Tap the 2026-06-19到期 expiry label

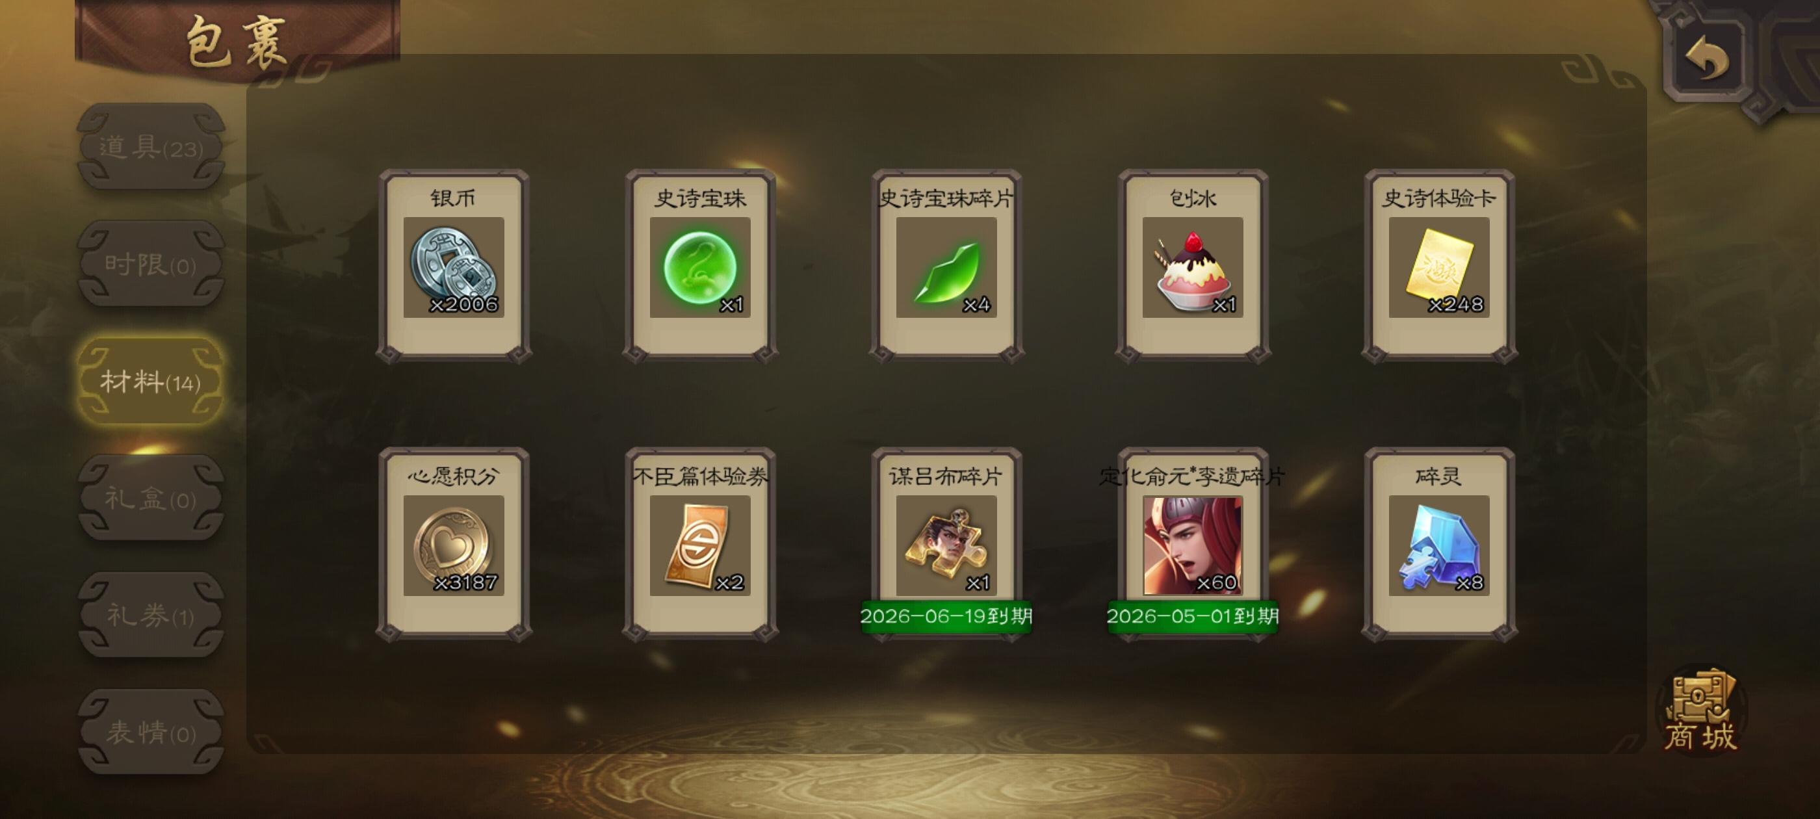(947, 616)
